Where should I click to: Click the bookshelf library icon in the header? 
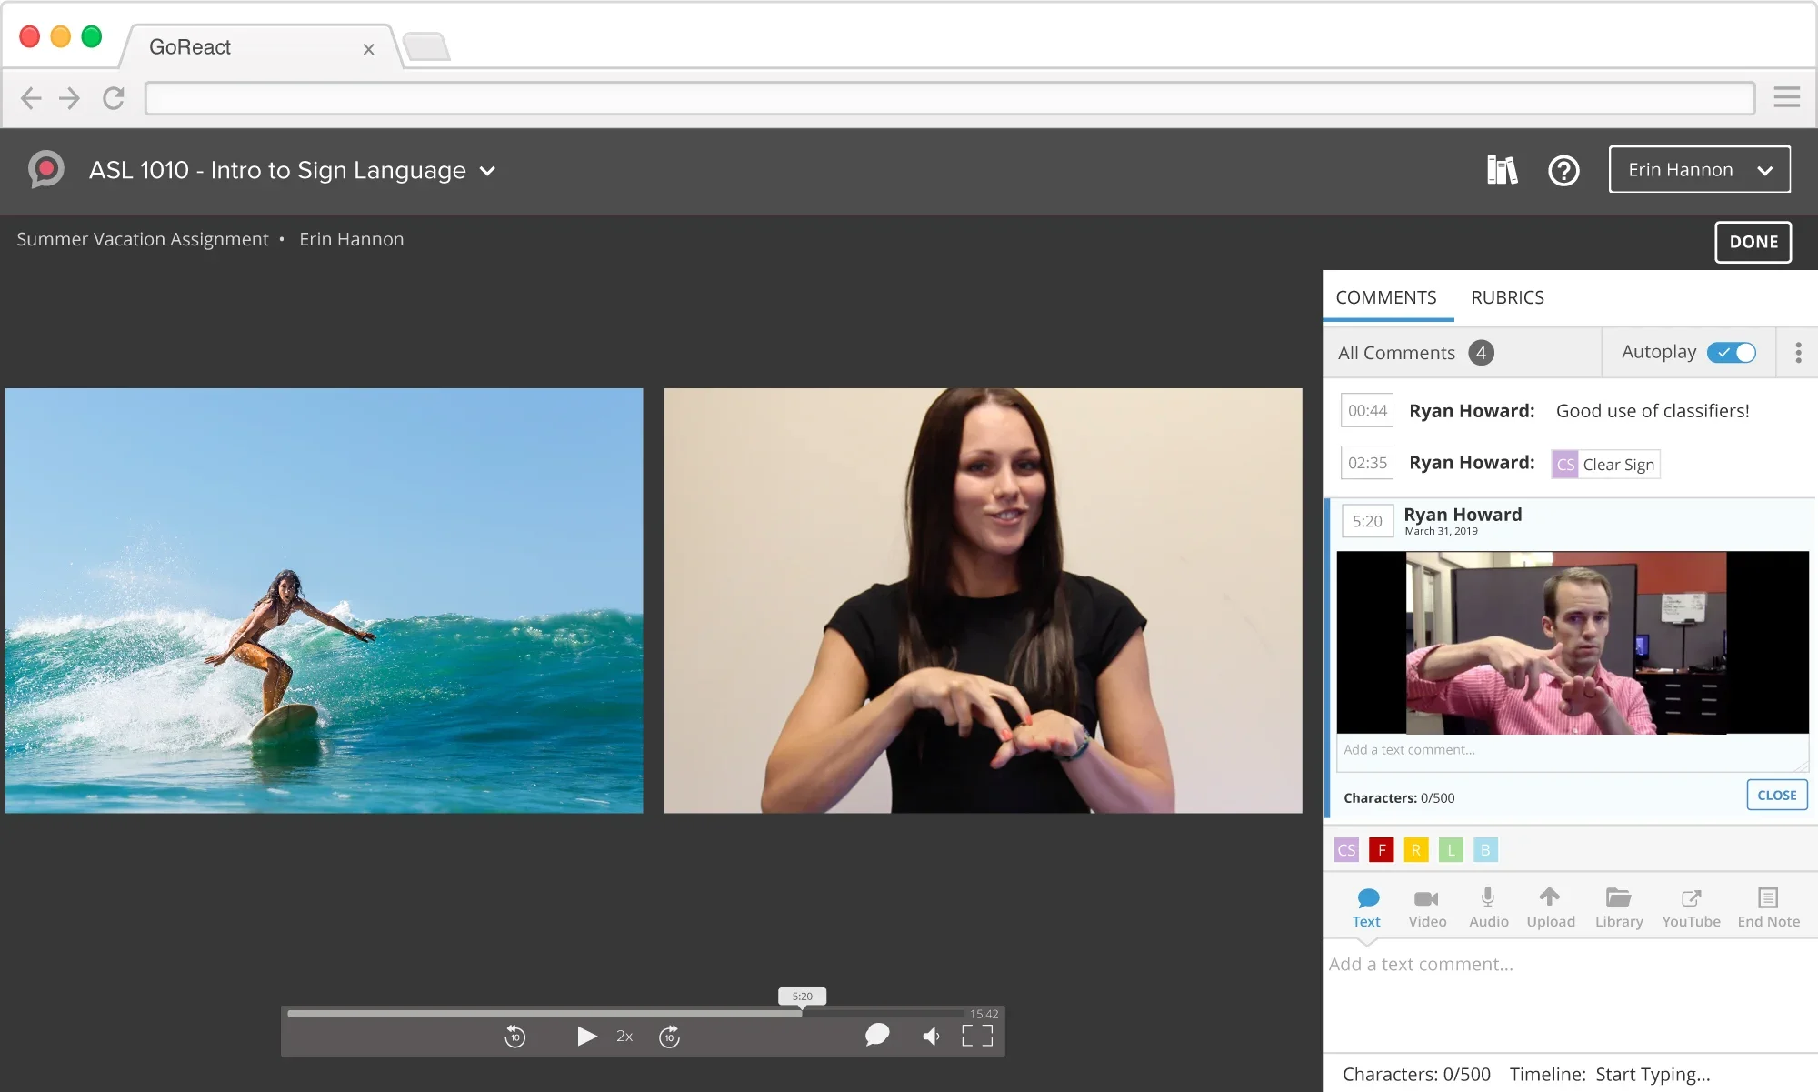click(x=1502, y=170)
